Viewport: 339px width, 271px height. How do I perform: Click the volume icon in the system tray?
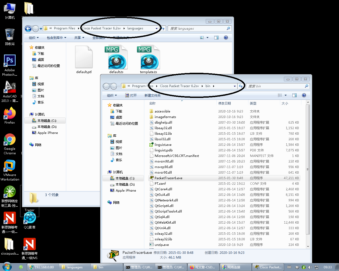click(310, 267)
